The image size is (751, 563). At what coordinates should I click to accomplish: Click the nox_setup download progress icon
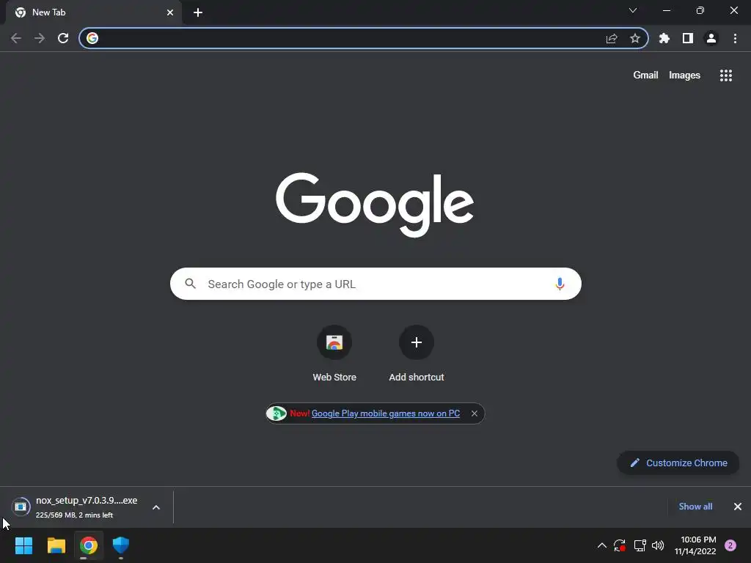[21, 507]
